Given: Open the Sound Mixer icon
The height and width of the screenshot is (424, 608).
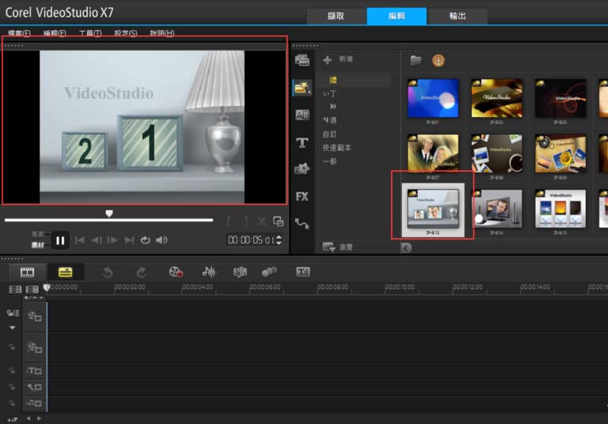Looking at the screenshot, I should 209,272.
